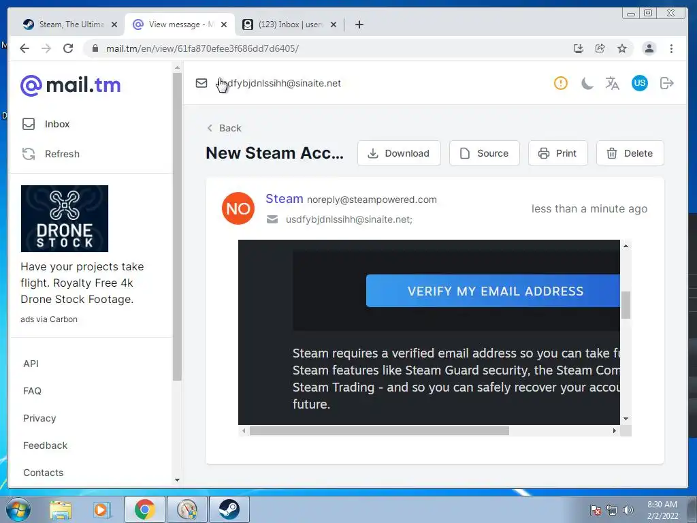Image resolution: width=697 pixels, height=523 pixels.
Task: Reload the page with the refresh icon
Action: pyautogui.click(x=68, y=48)
